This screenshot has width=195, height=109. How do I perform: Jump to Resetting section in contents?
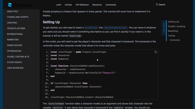(x=173, y=31)
